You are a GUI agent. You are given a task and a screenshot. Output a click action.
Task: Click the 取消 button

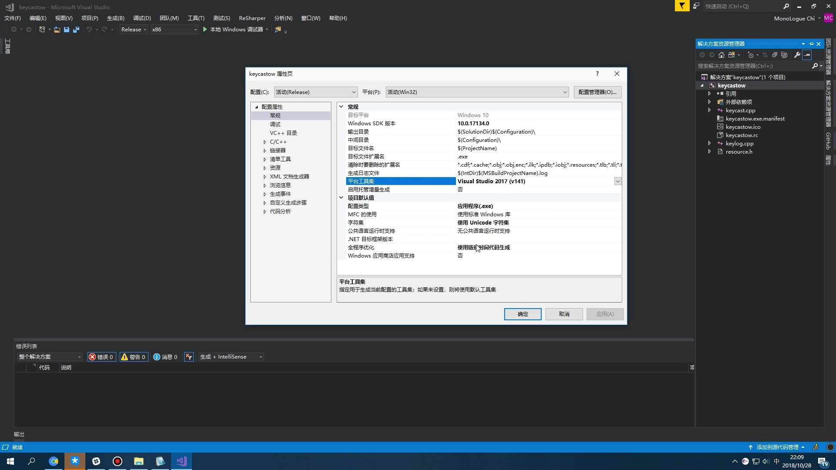click(564, 314)
